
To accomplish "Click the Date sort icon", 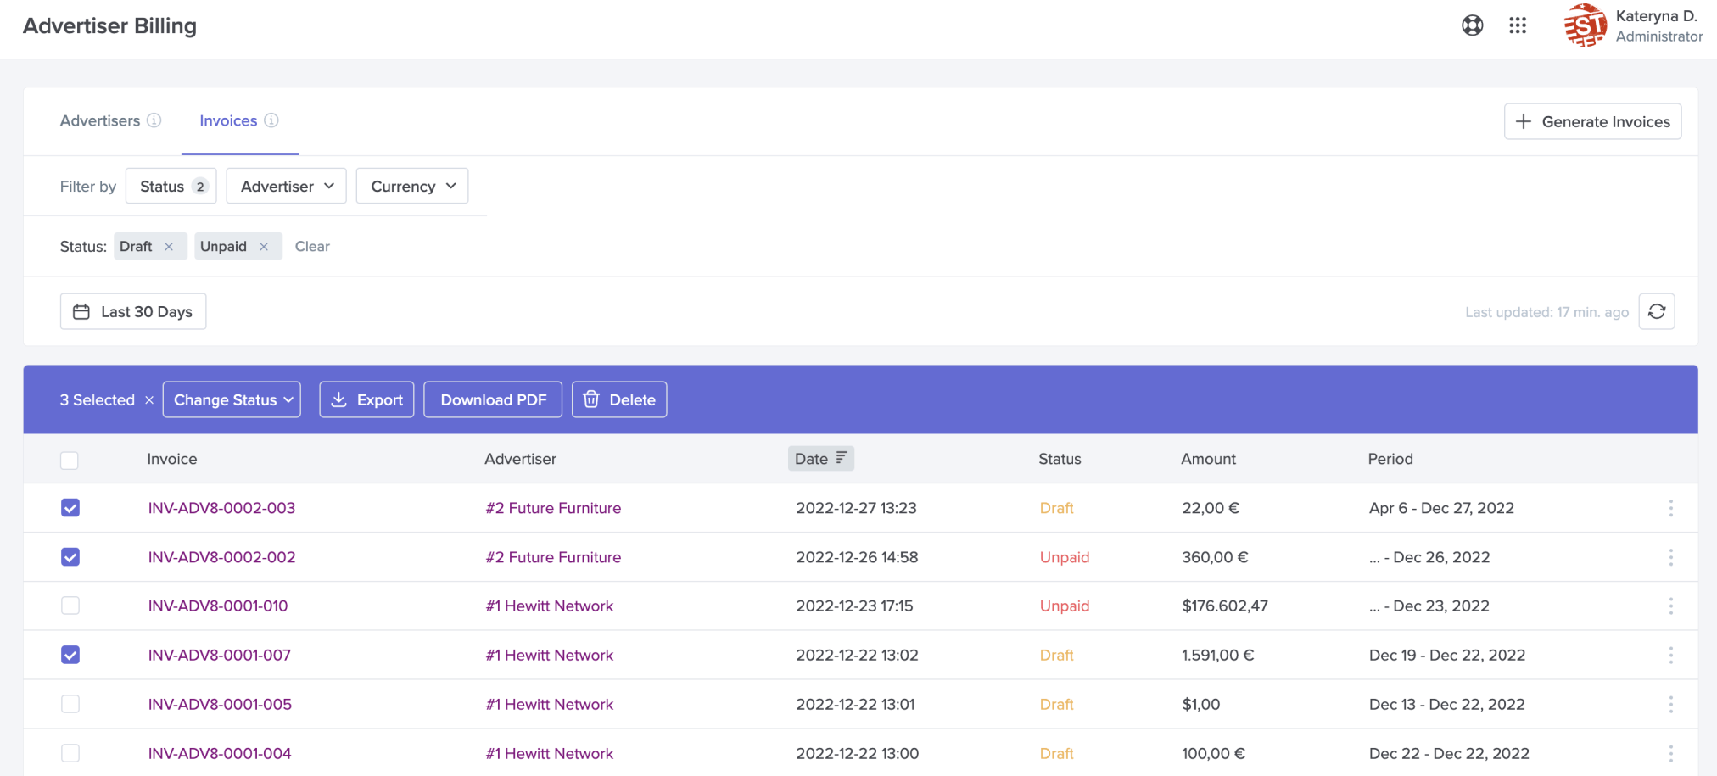I will 842,458.
